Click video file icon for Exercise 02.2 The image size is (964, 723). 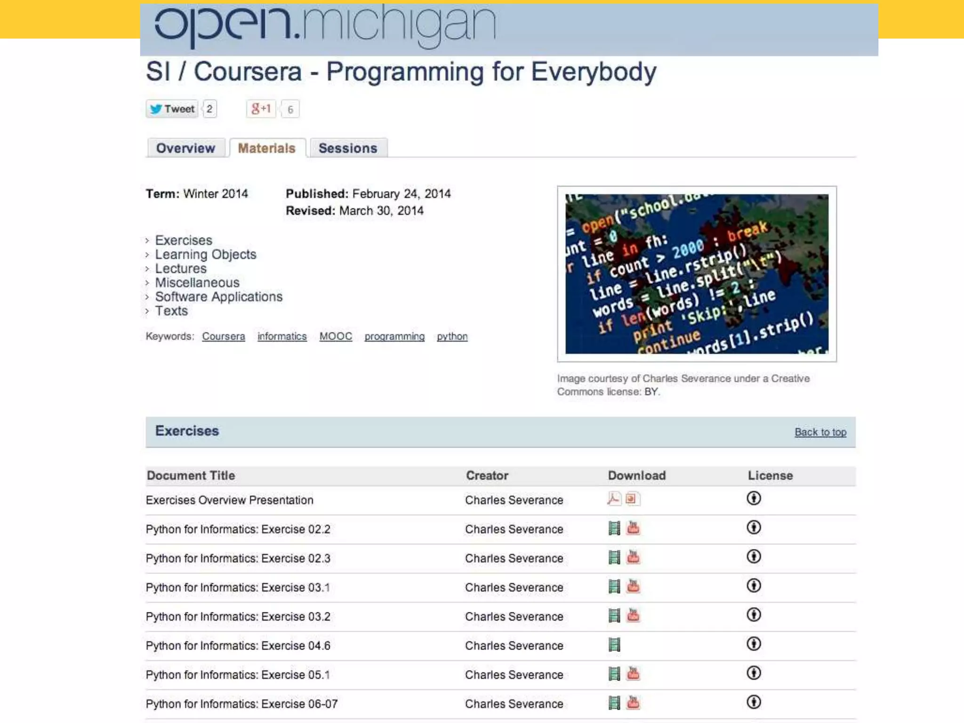coord(614,528)
